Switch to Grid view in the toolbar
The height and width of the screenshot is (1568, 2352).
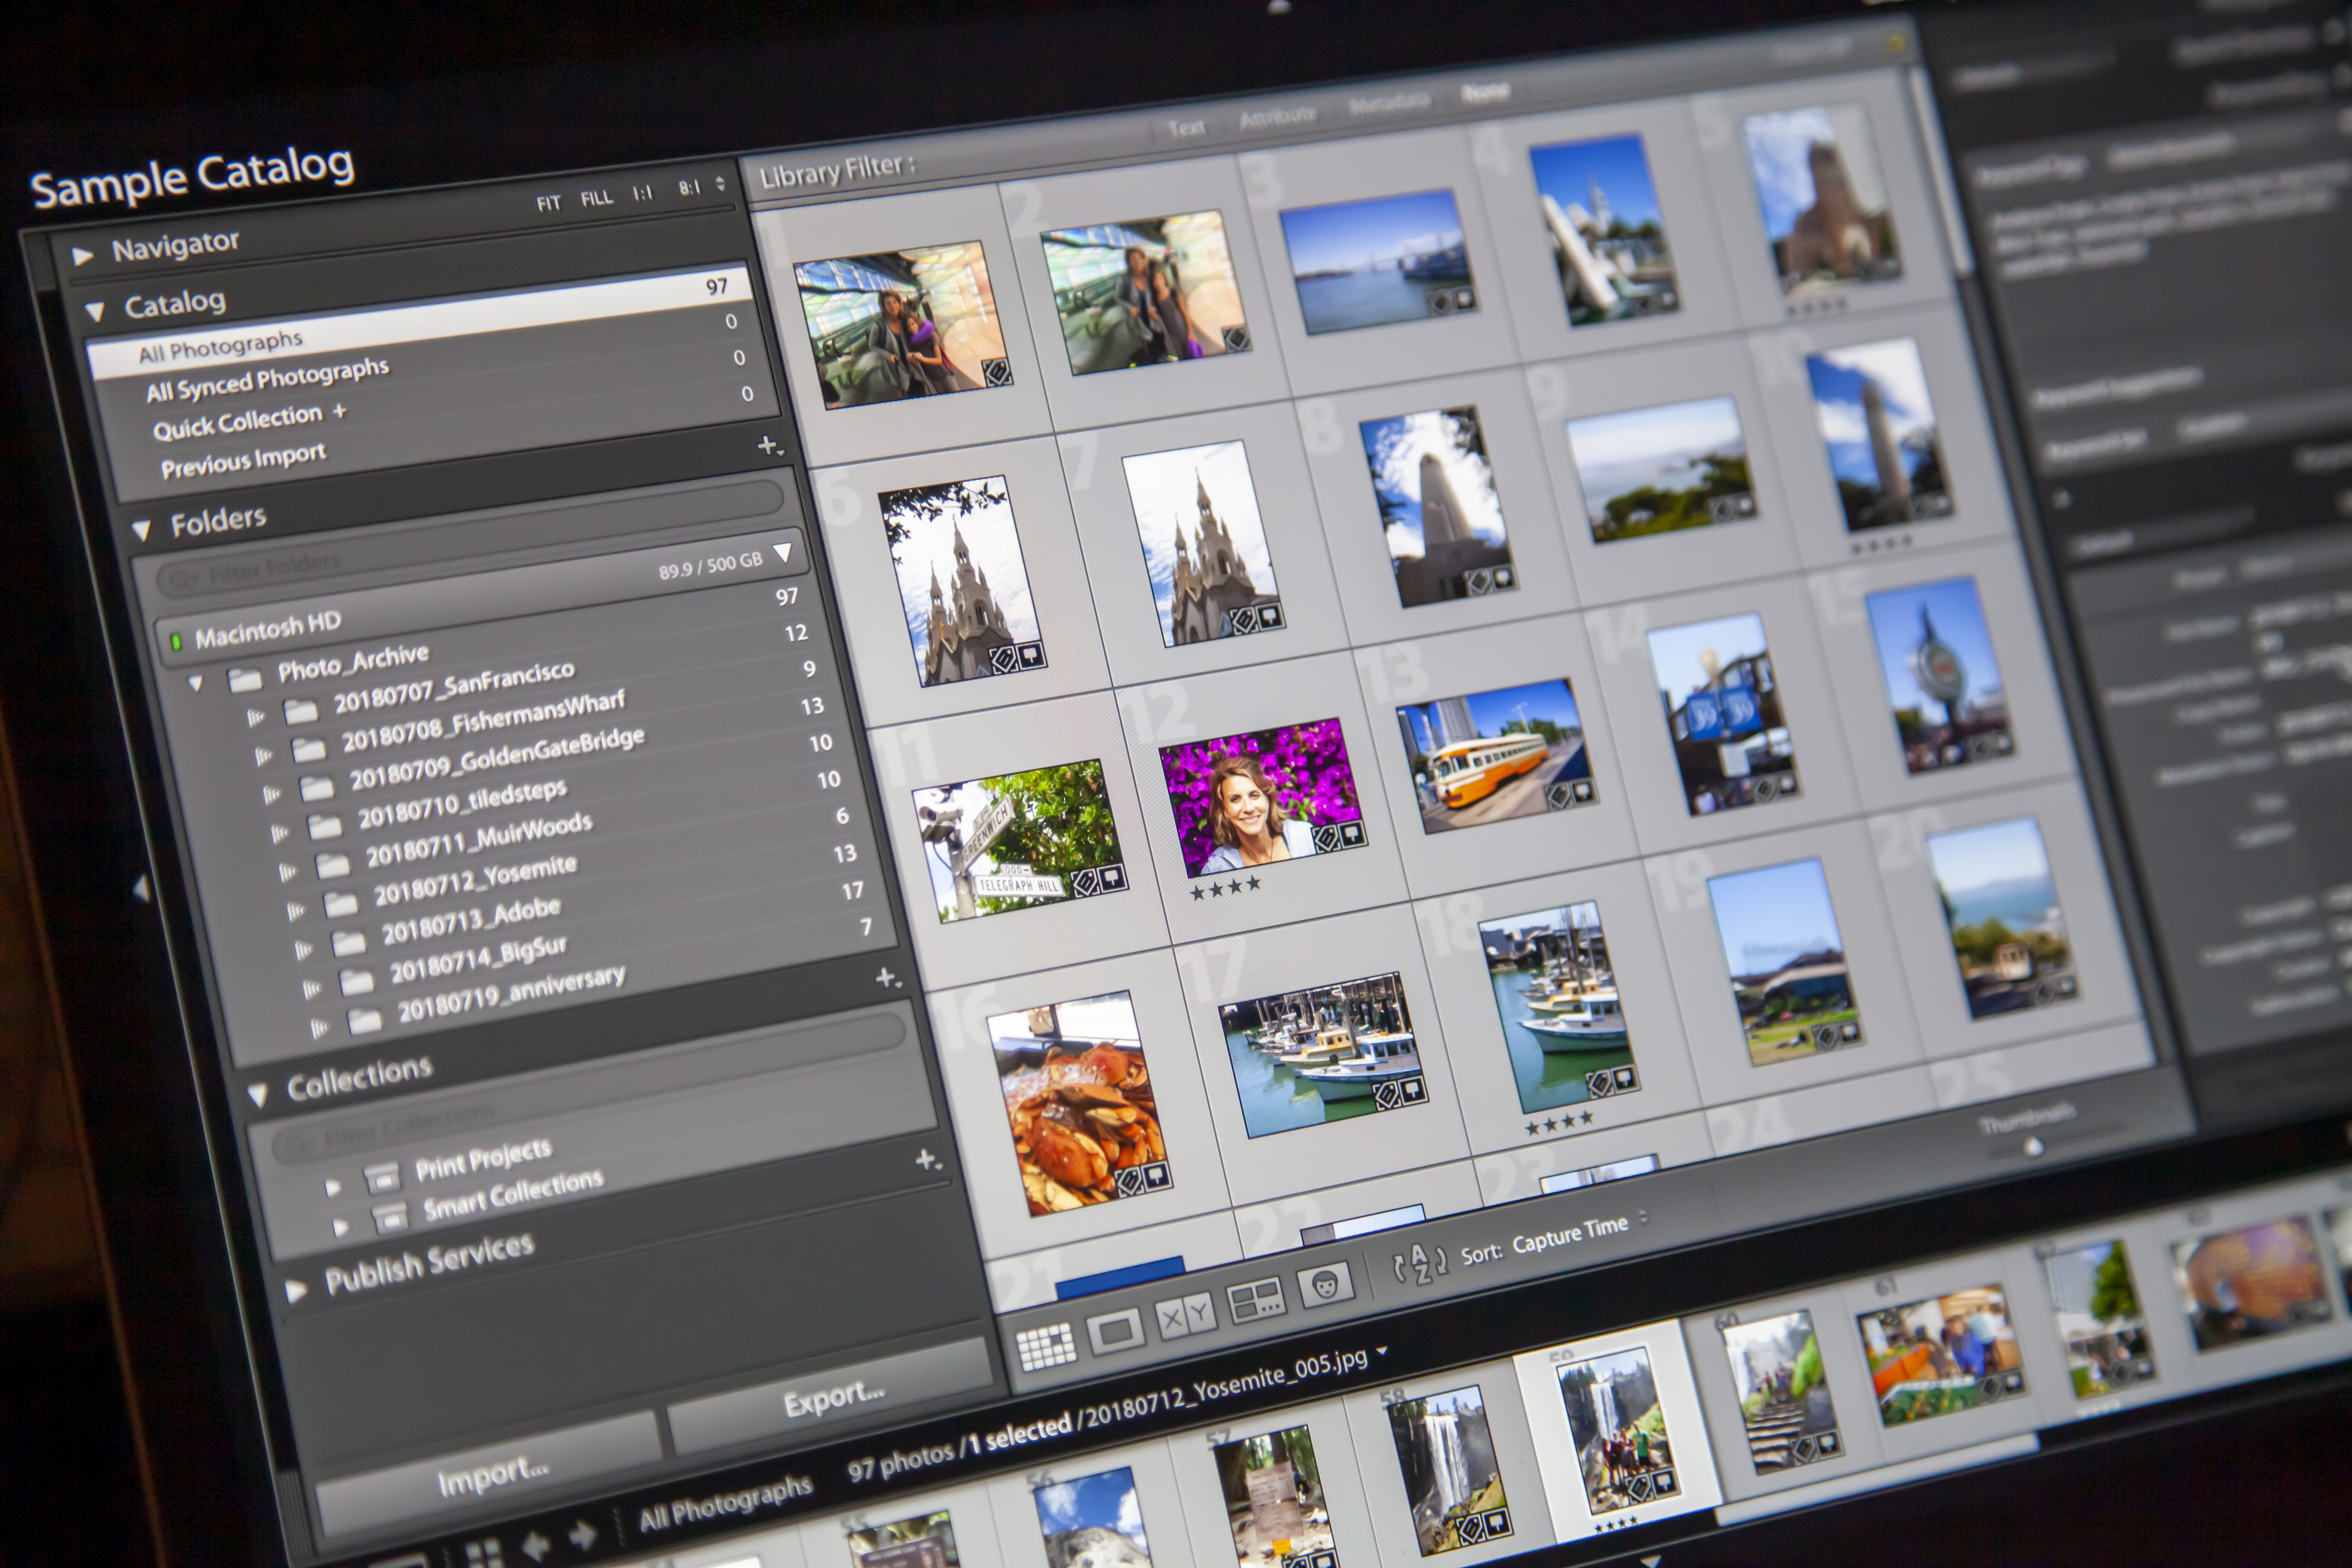pos(1046,1346)
